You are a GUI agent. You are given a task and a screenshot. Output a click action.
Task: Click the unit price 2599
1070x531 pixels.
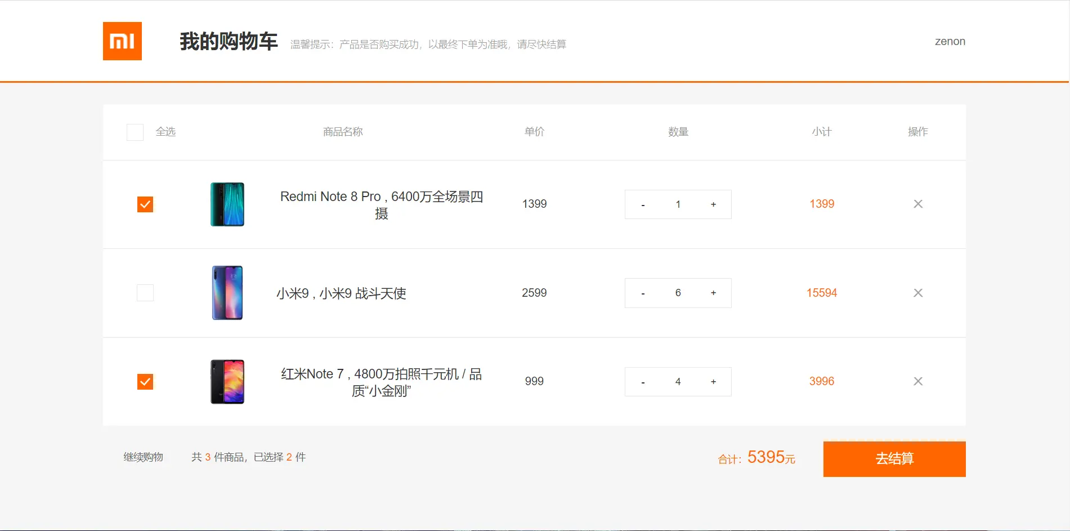point(534,293)
